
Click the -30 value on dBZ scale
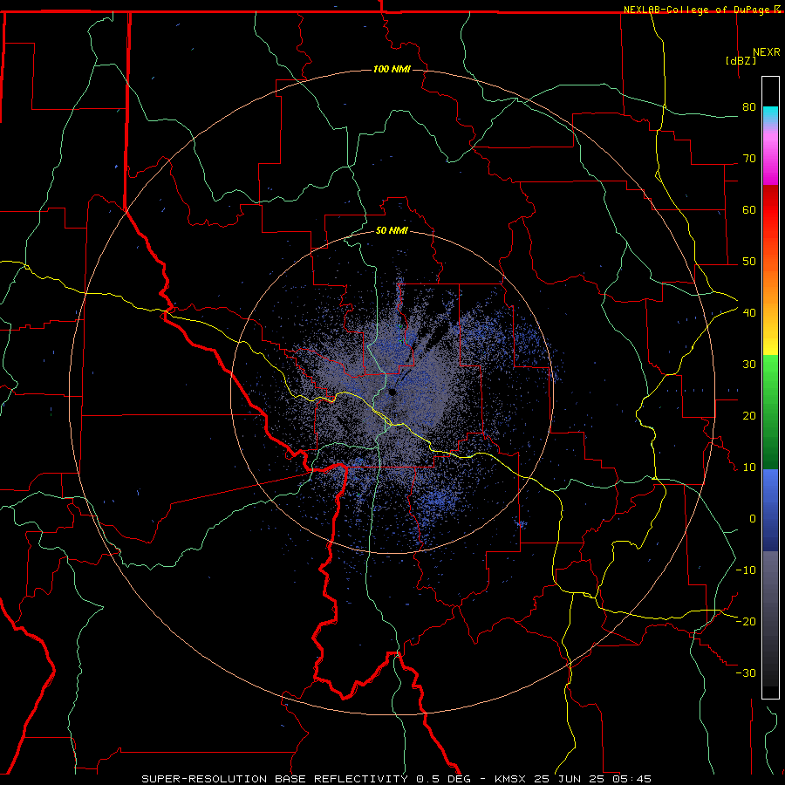746,672
